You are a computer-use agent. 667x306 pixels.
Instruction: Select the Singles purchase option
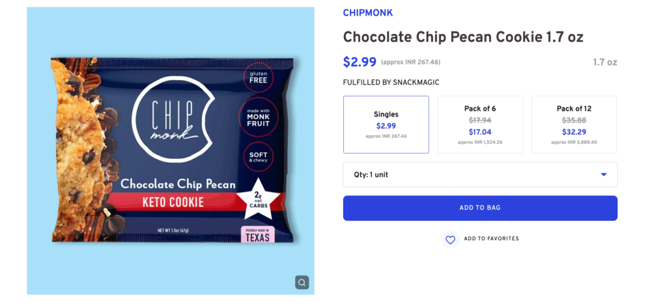point(386,124)
